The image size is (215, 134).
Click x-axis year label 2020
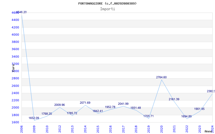(162, 129)
